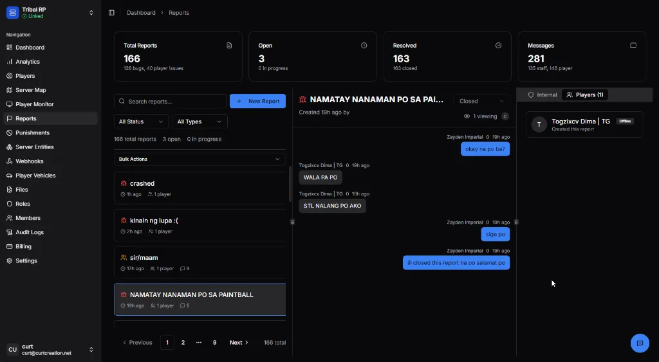Open the floating chat support button

640,343
